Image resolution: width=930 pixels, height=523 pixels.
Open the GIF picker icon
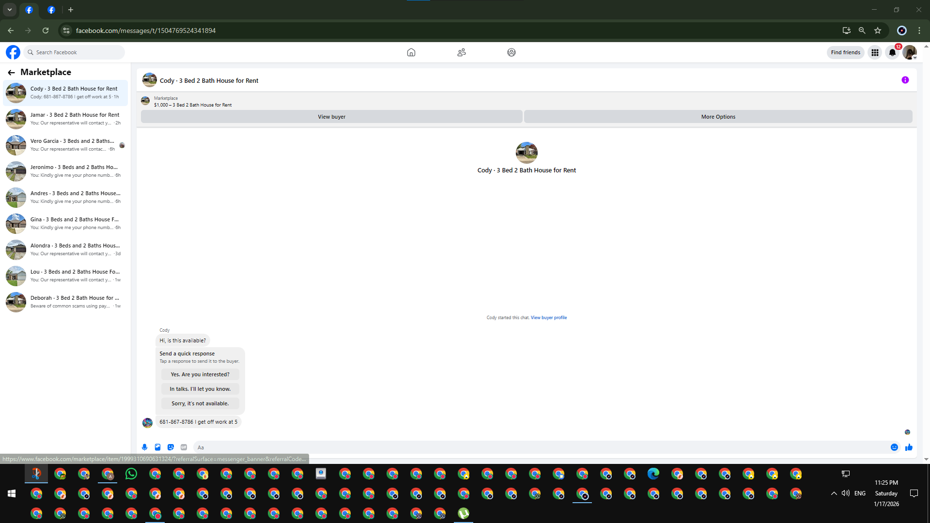[184, 447]
